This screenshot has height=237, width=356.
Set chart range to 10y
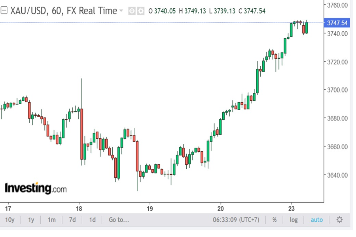9,220
